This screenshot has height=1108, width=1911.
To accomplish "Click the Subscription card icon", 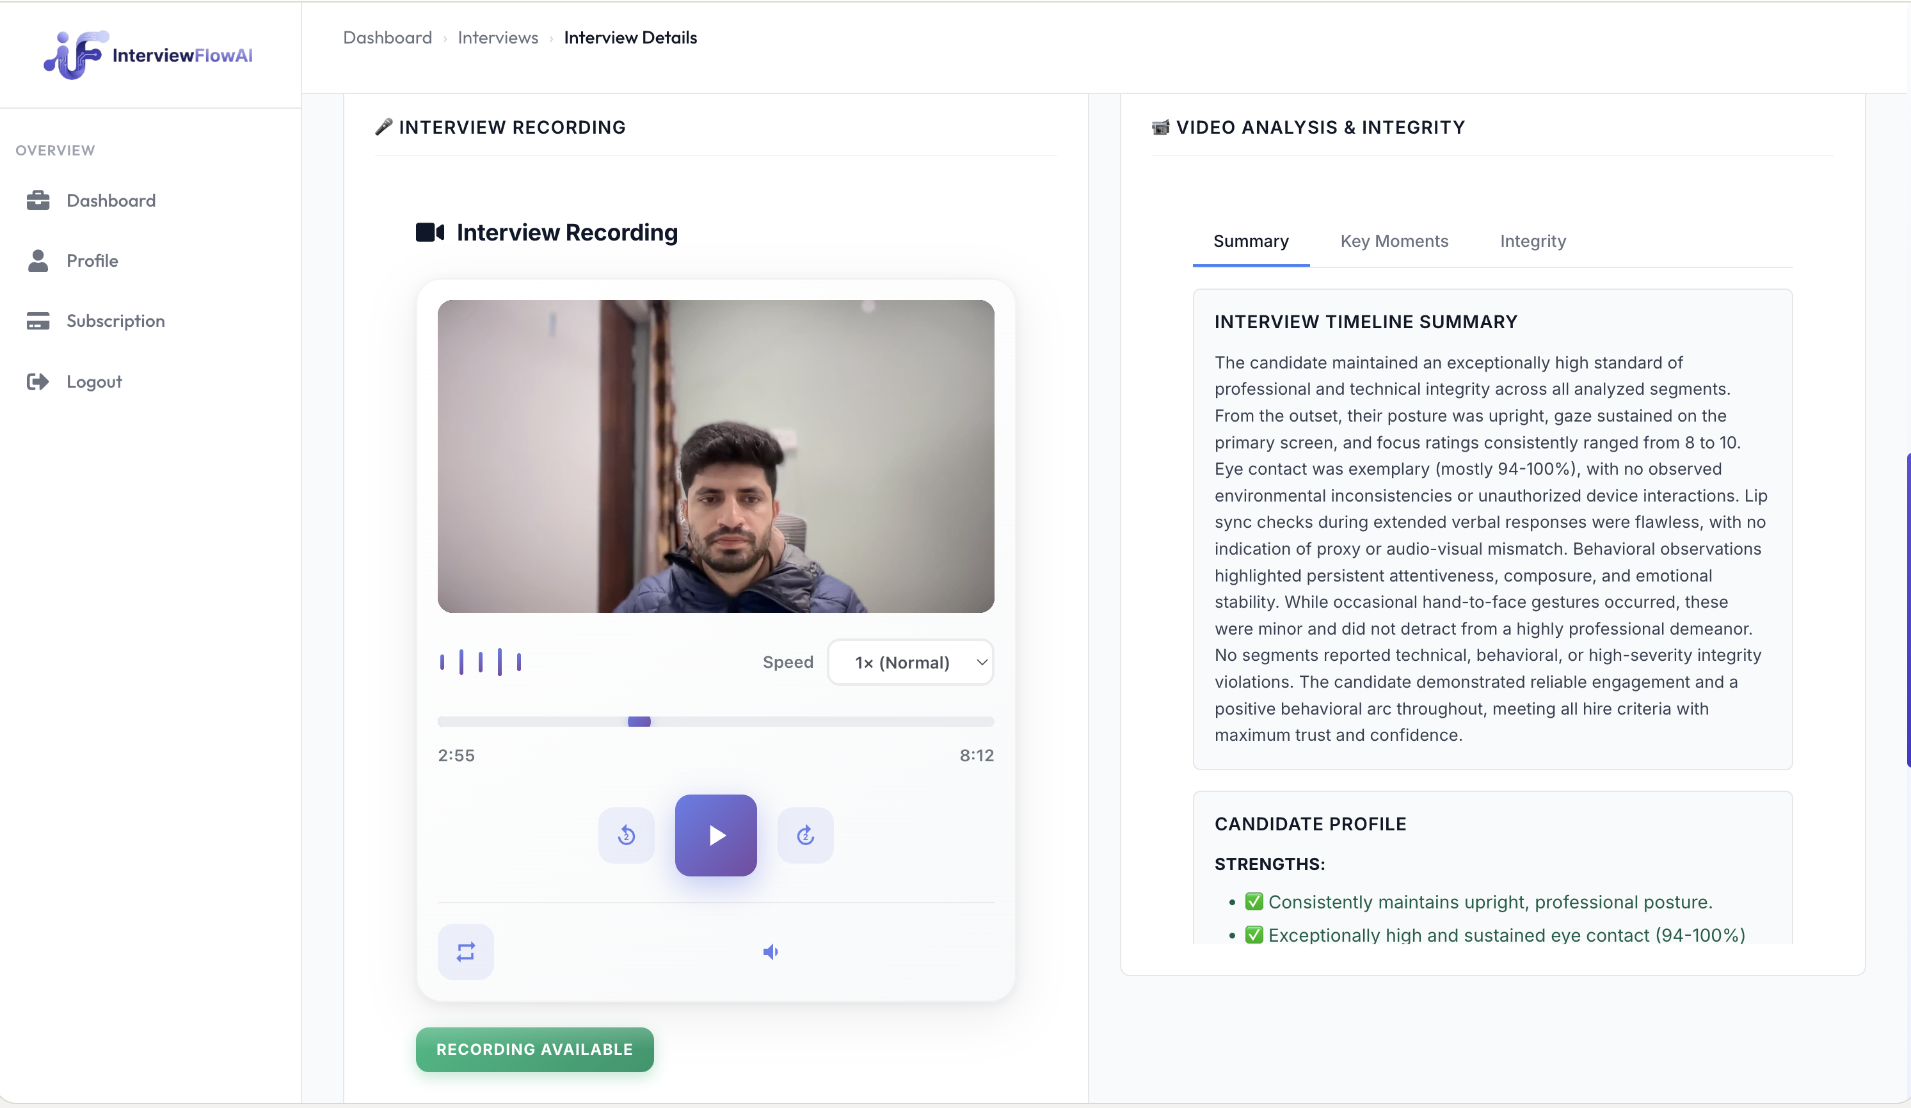I will tap(38, 321).
